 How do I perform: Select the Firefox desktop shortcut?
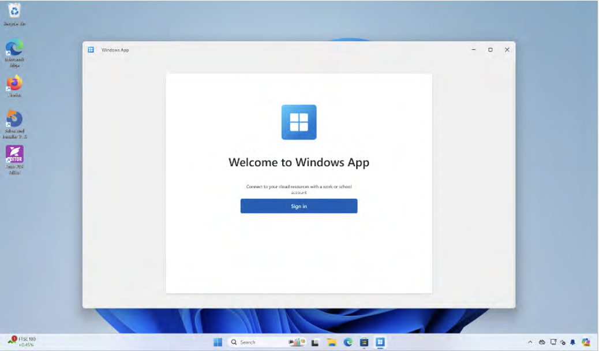(14, 87)
